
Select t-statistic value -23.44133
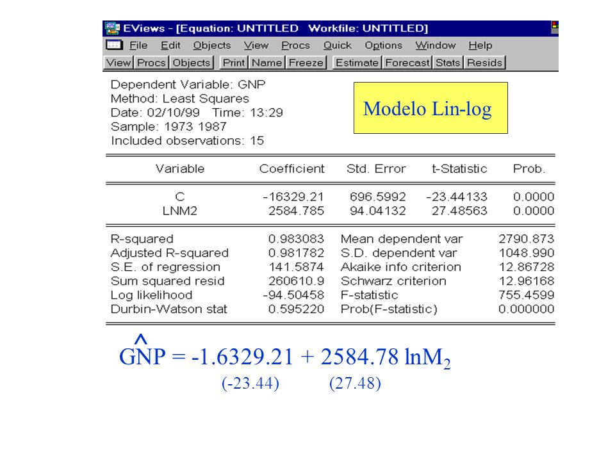tap(457, 197)
